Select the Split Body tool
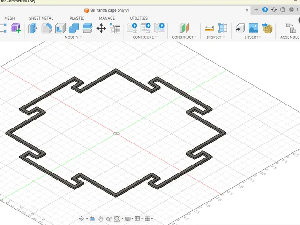This screenshot has height=225, width=300. click(x=88, y=28)
